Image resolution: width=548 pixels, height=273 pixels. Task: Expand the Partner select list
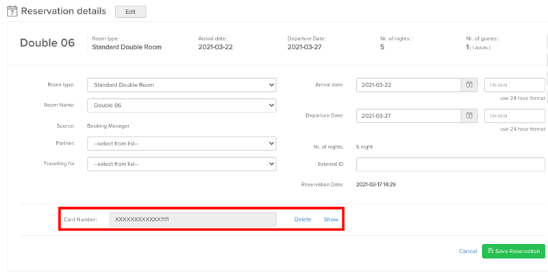pyautogui.click(x=182, y=143)
